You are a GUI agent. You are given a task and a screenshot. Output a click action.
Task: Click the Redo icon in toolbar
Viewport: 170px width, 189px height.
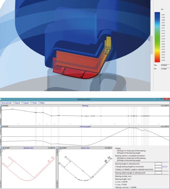39,103
